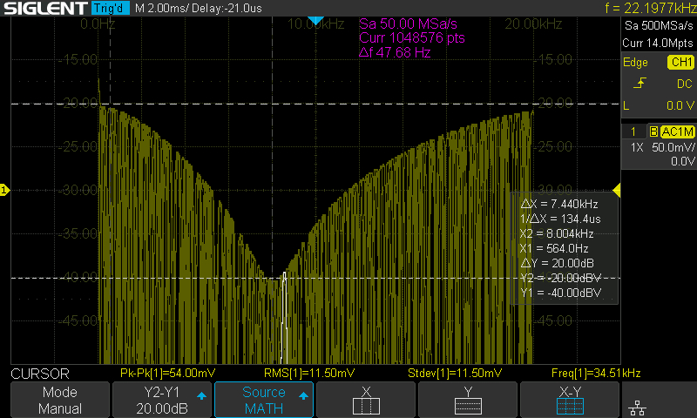This screenshot has height=418, width=697.
Task: Select the Y cursor icon button
Action: 469,400
